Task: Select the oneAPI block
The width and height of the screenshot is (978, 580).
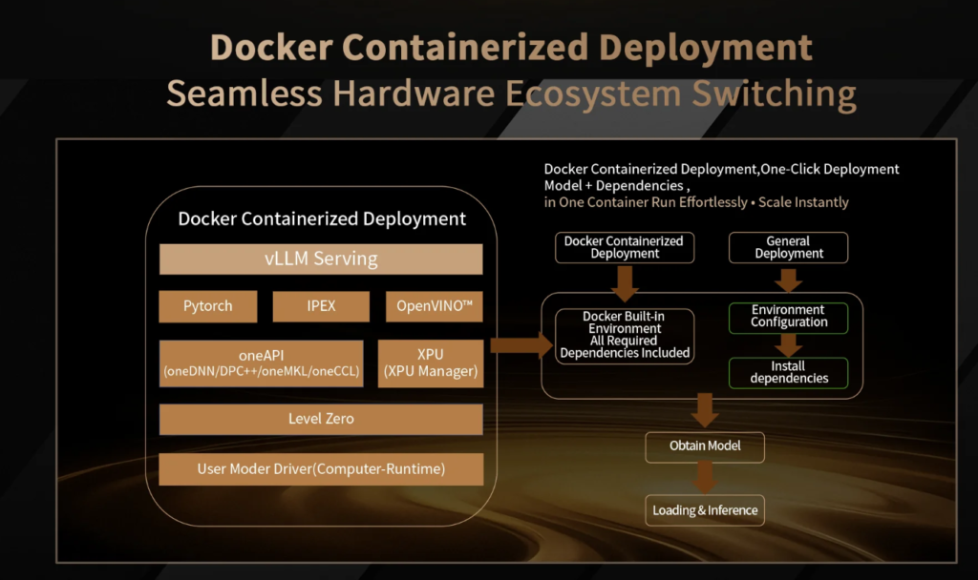Action: tap(261, 363)
